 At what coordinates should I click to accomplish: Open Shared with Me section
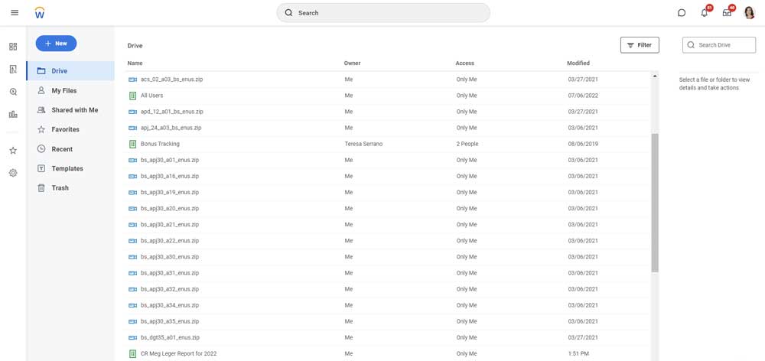click(70, 110)
